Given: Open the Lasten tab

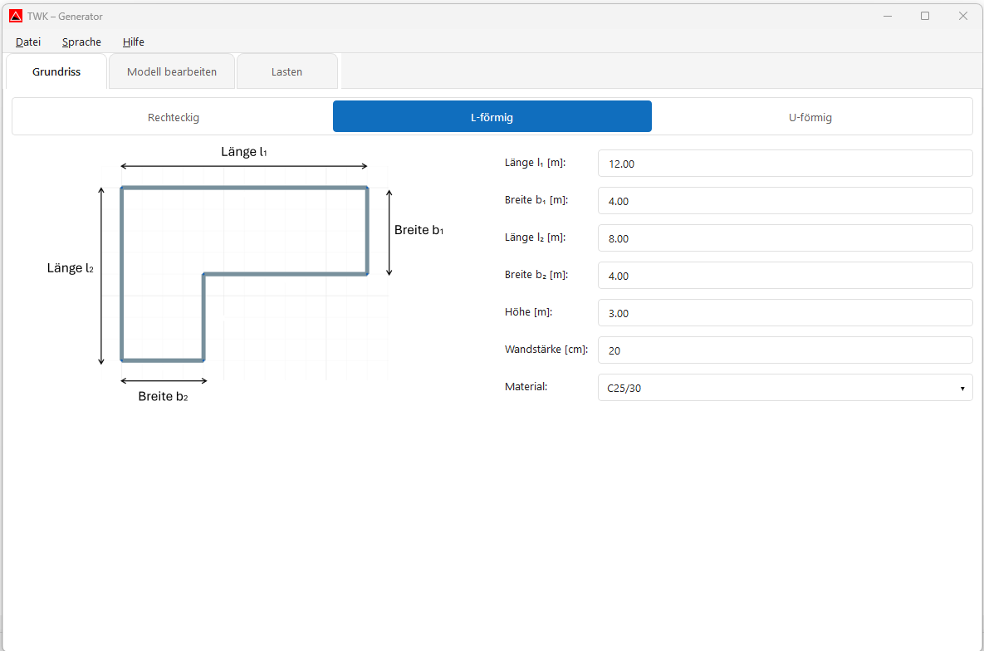Looking at the screenshot, I should [286, 71].
